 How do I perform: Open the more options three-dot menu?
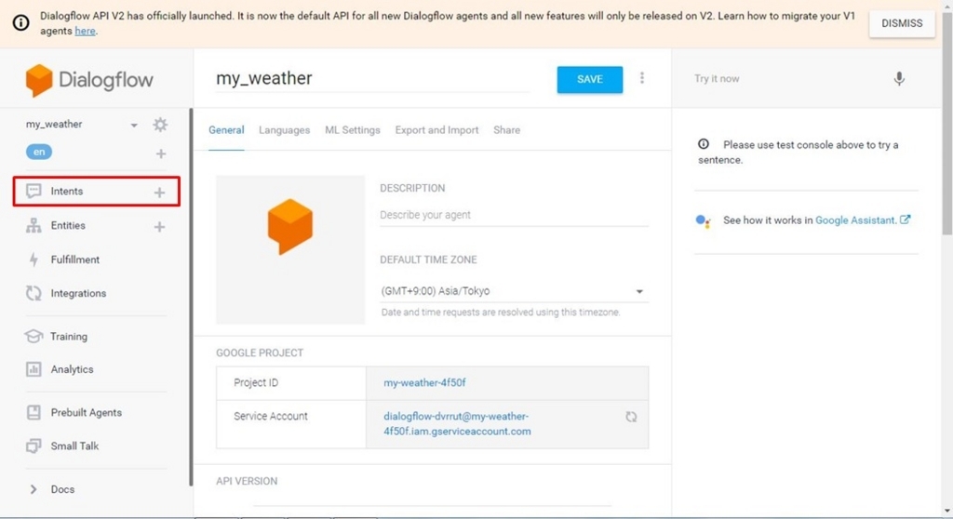642,78
